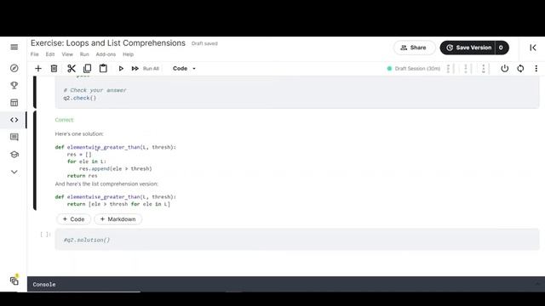545x306 pixels.
Task: Open the File menu
Action: (x=34, y=54)
